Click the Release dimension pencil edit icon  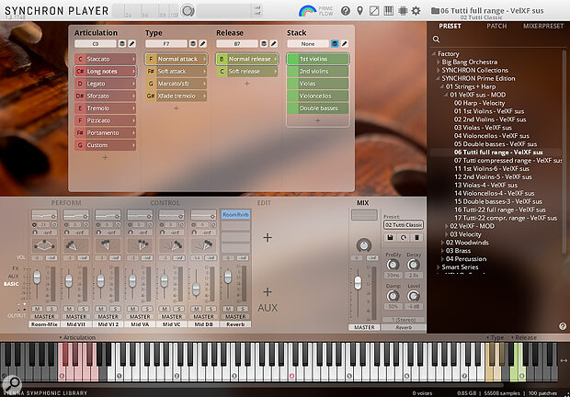point(274,43)
